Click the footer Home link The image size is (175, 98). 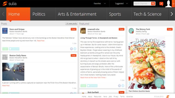(84, 97)
